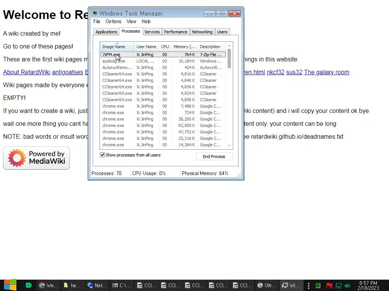Screen dimensions: 389x291
Task: Open the red flag Action Center icon
Action: pyautogui.click(x=329, y=286)
